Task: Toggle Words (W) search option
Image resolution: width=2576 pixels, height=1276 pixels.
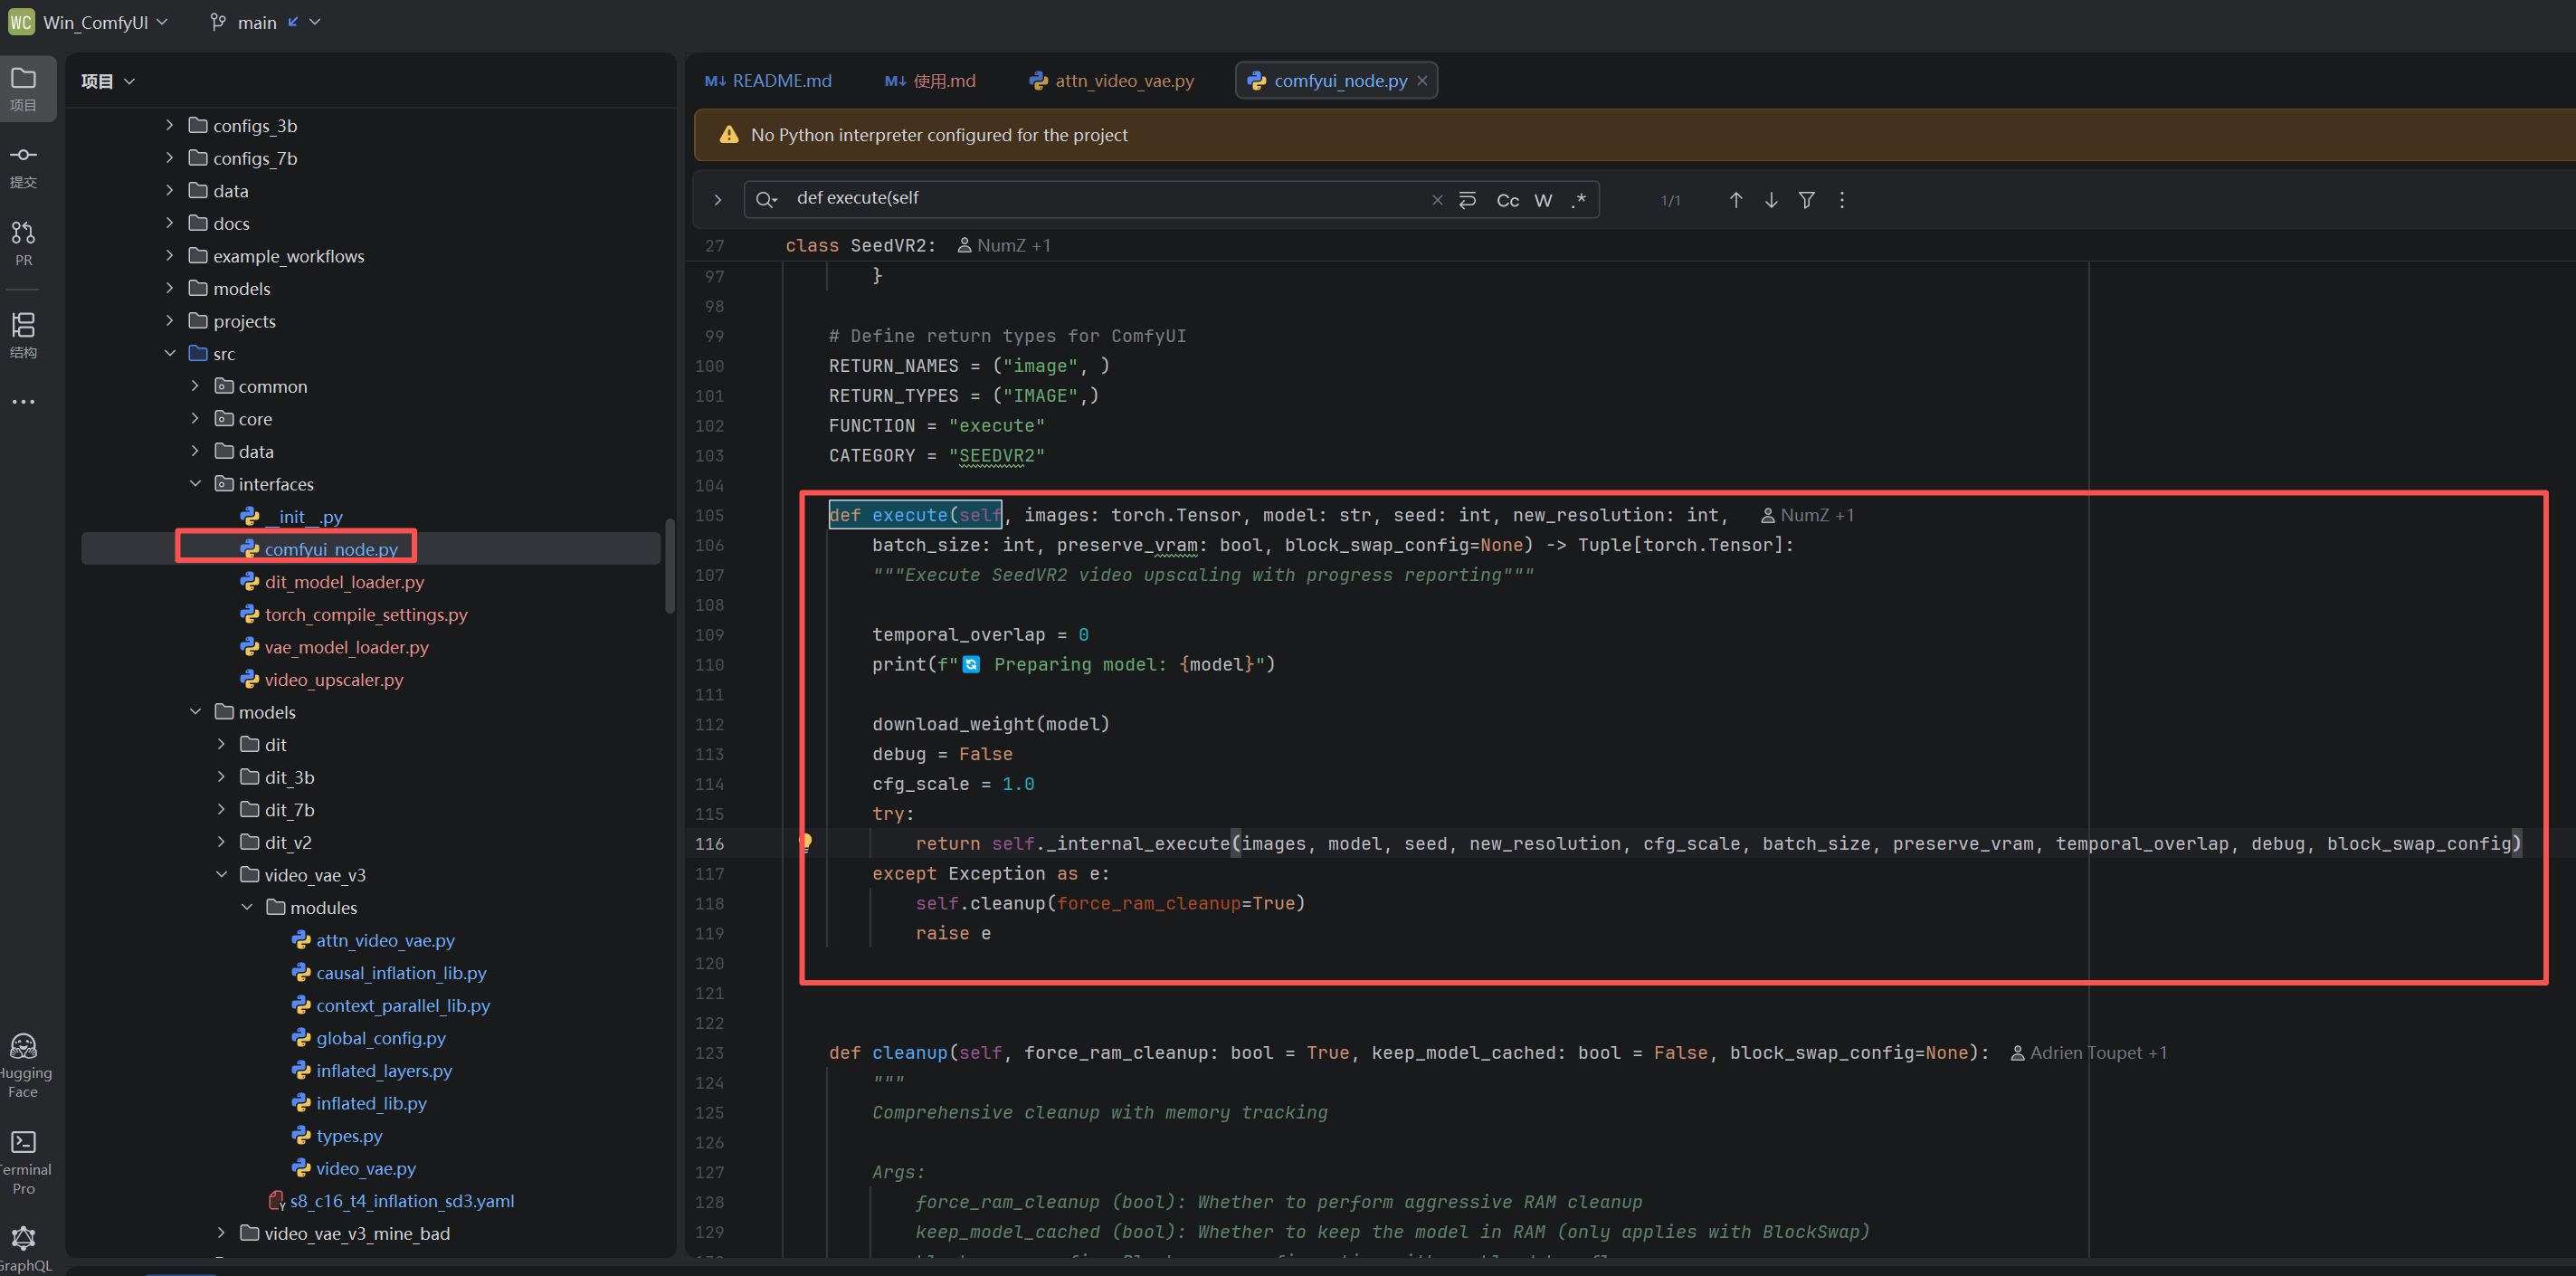Action: click(x=1543, y=200)
